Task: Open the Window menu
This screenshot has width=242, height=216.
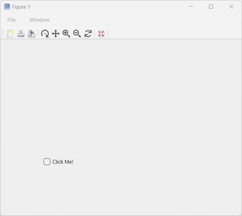Action: [39, 20]
